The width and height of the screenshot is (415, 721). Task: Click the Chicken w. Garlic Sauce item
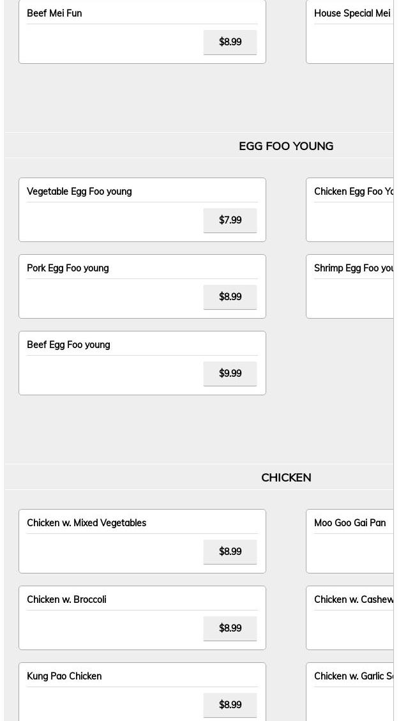354,676
